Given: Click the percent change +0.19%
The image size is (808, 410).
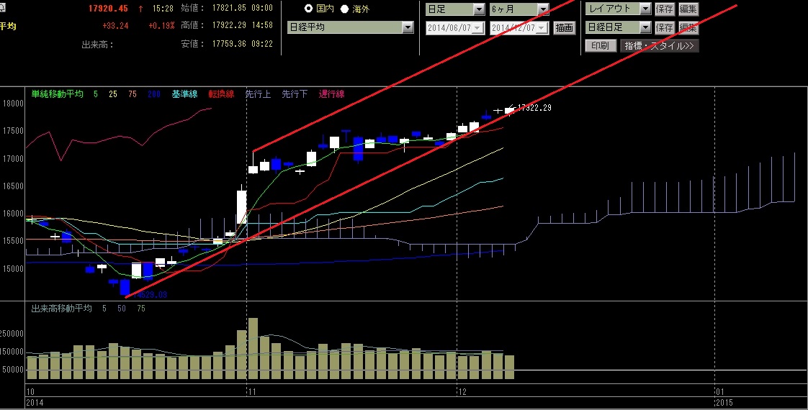Looking at the screenshot, I should click(161, 26).
